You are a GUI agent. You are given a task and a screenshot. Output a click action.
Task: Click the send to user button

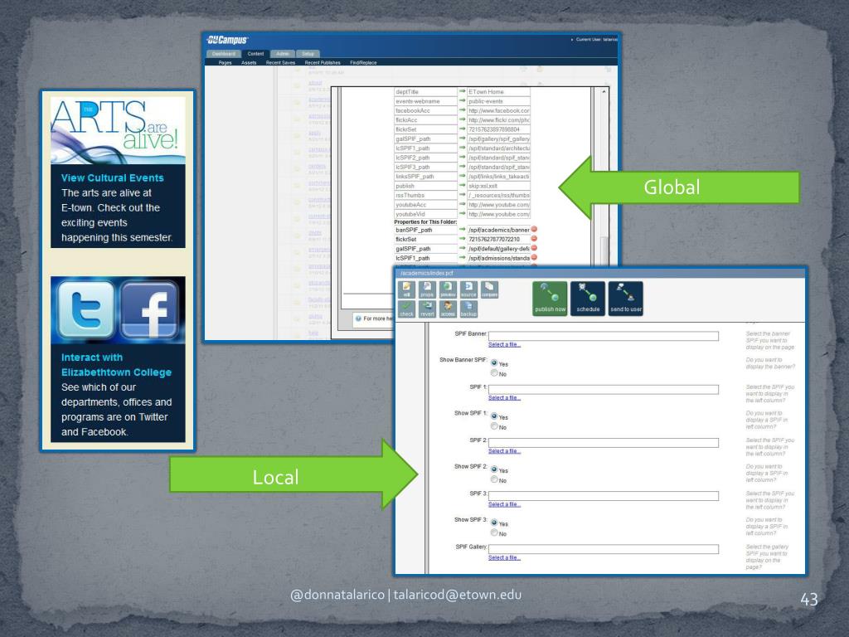[626, 299]
